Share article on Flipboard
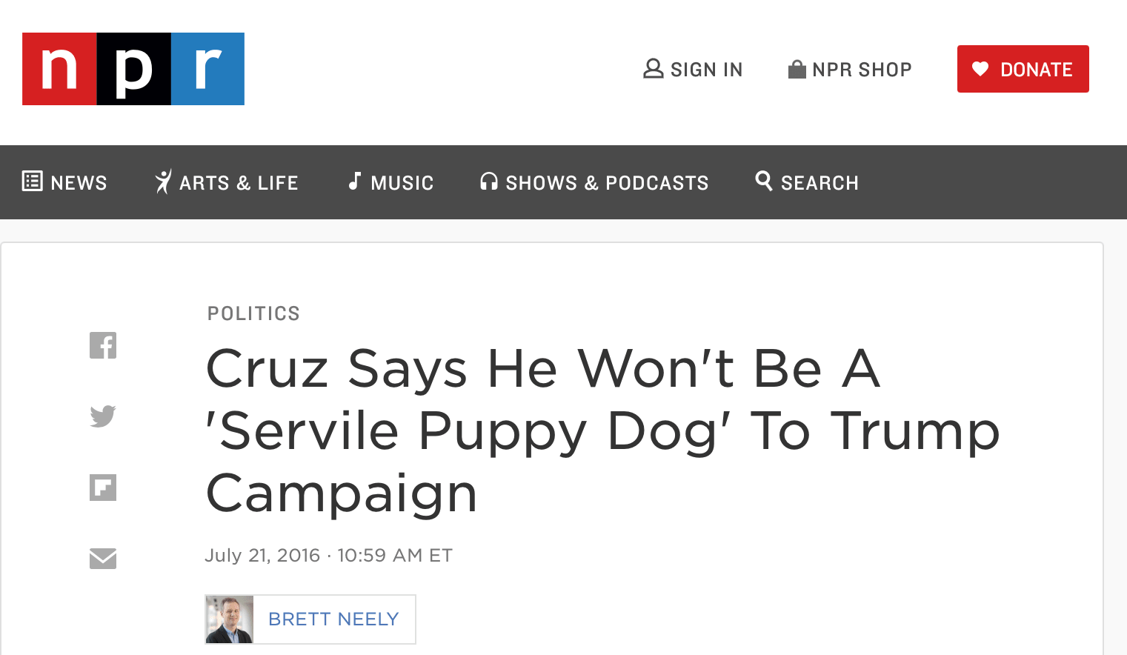 coord(103,488)
